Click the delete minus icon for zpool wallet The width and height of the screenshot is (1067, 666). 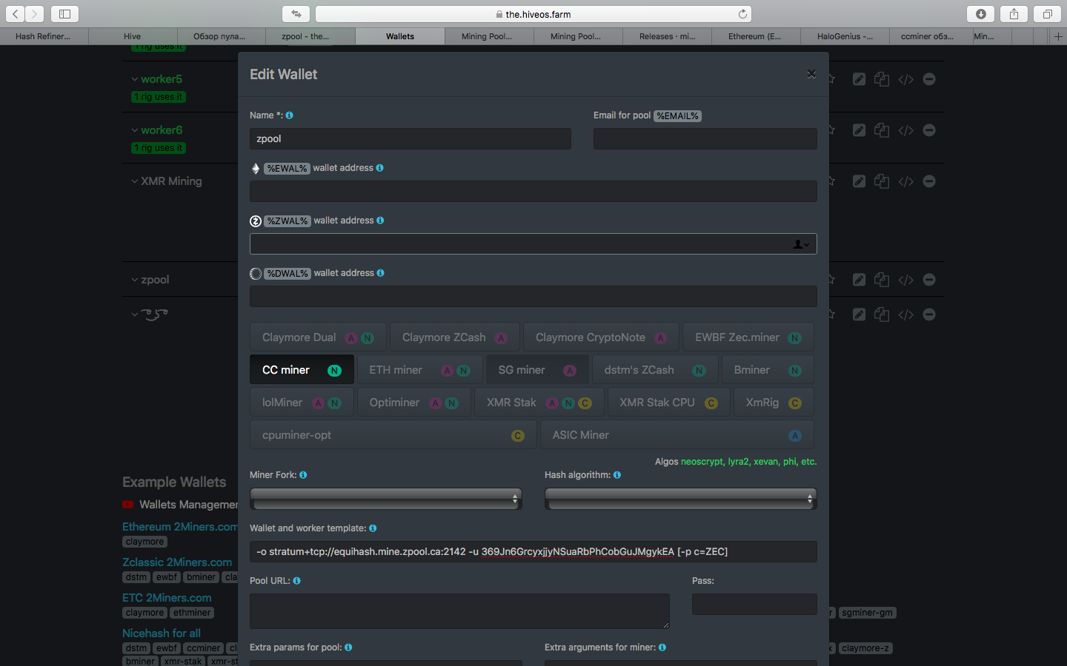929,280
